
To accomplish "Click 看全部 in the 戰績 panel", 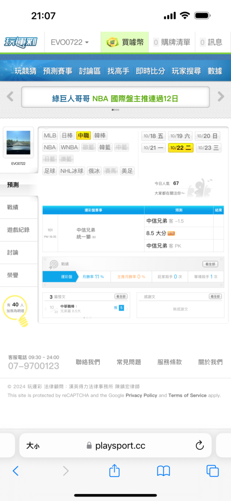I will pos(210,264).
